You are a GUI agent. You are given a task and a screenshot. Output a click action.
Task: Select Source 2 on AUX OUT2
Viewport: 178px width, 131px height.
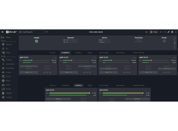[x=137, y=99]
